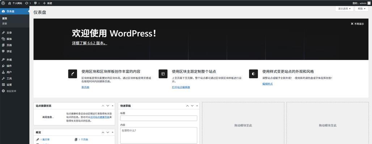Move 站点健康状态 panel up
Image resolution: width=372 pixels, height=144 pixels.
pyautogui.click(x=103, y=106)
